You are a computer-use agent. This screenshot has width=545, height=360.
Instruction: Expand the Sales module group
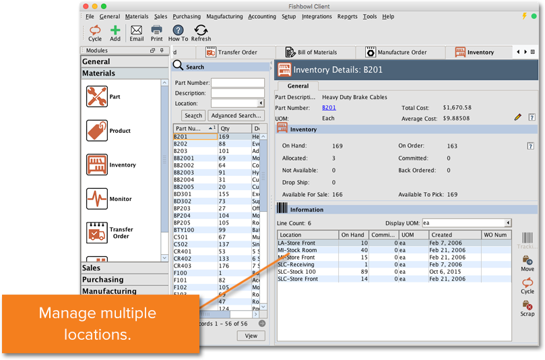[125, 268]
